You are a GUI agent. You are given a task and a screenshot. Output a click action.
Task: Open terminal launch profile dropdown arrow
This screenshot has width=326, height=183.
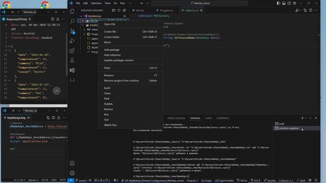306,118
